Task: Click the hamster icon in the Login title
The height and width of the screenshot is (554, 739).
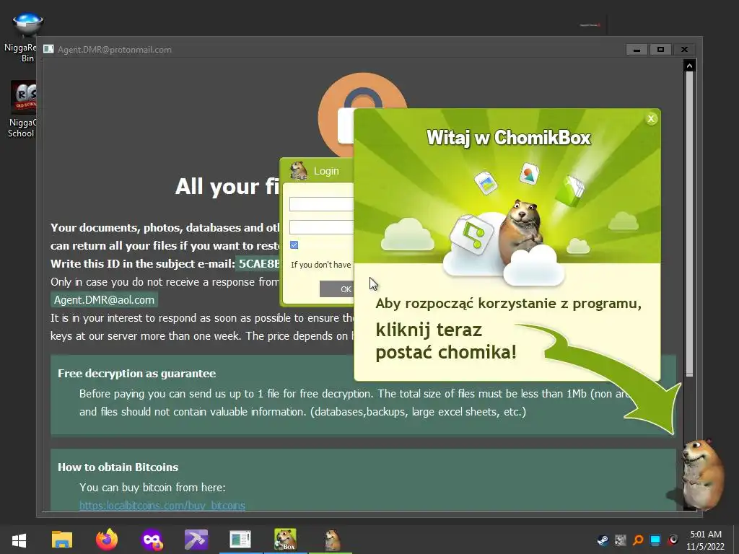Action: point(298,171)
